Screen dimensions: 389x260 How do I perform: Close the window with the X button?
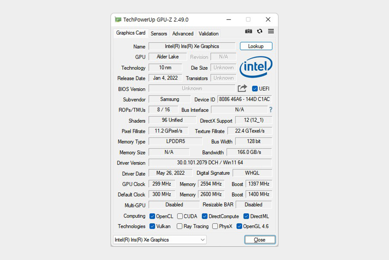pos(268,19)
